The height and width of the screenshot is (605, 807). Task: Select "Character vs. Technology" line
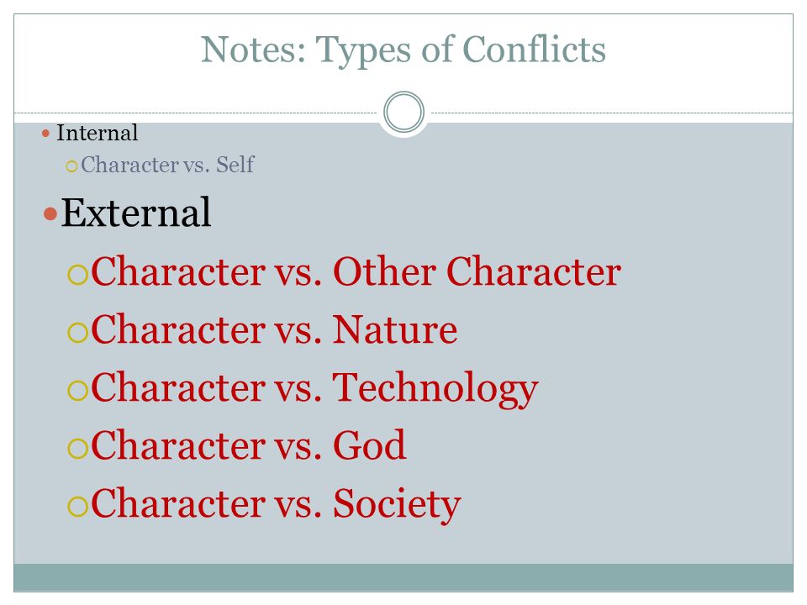(314, 388)
